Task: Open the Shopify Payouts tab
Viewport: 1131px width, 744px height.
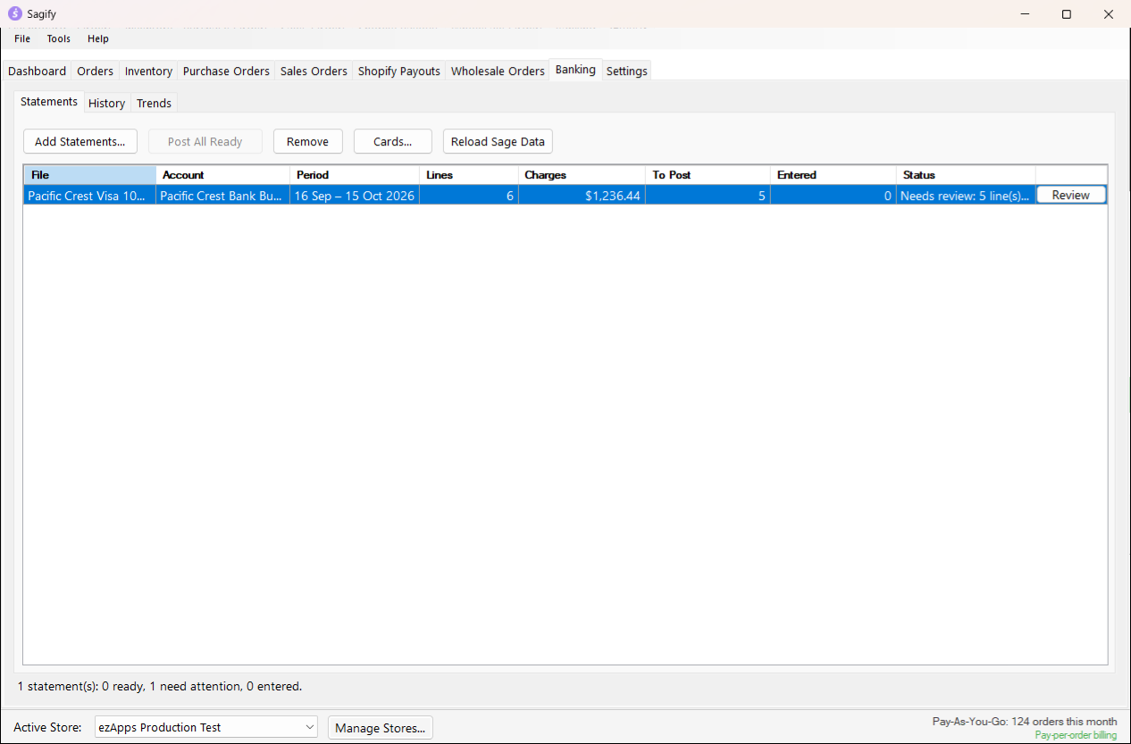Action: pos(399,71)
